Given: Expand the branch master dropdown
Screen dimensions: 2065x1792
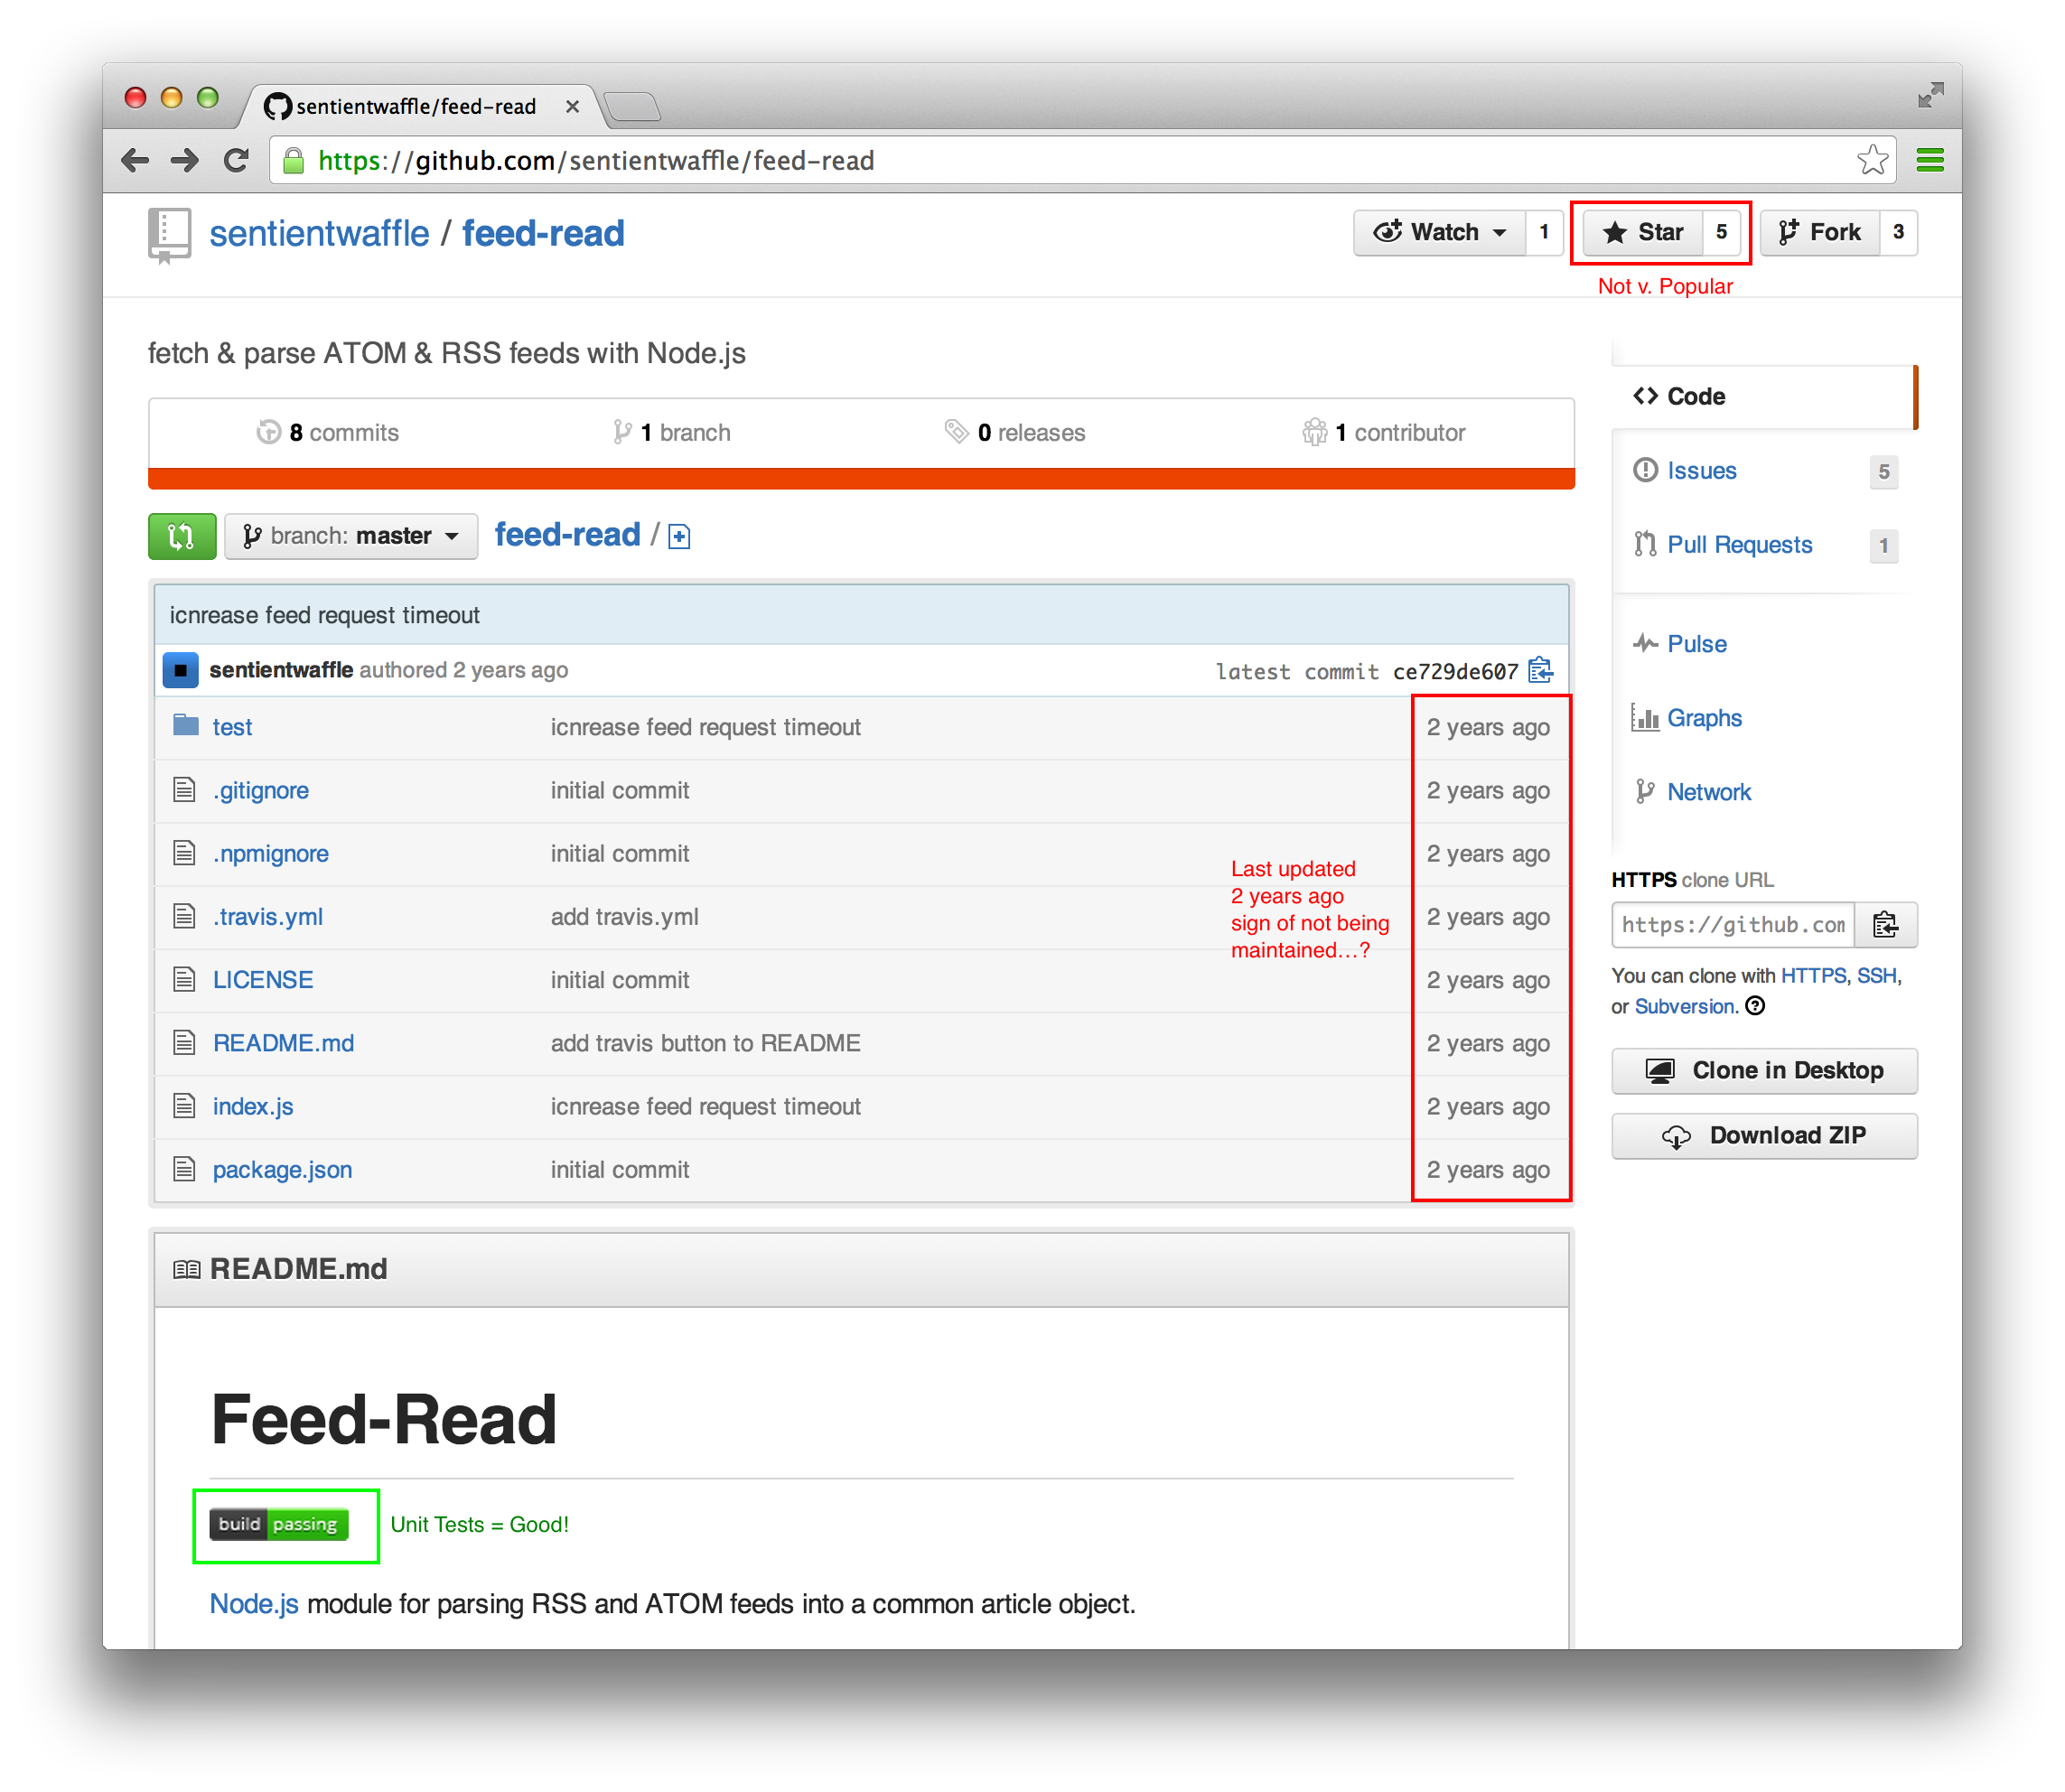Looking at the screenshot, I should tap(351, 536).
